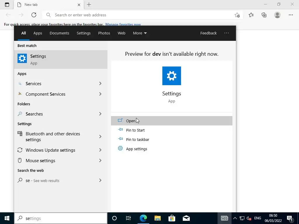This screenshot has height=224, width=299.
Task: Click the Manage favorites now link
Action: 123,24
